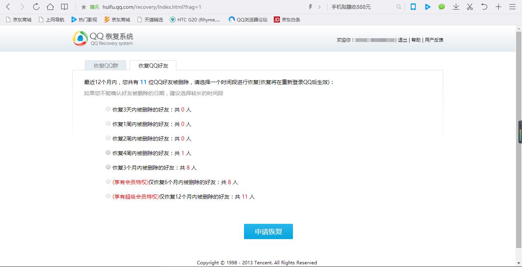Go to the browser home page icon
The height and width of the screenshot is (267, 522).
click(50, 7)
